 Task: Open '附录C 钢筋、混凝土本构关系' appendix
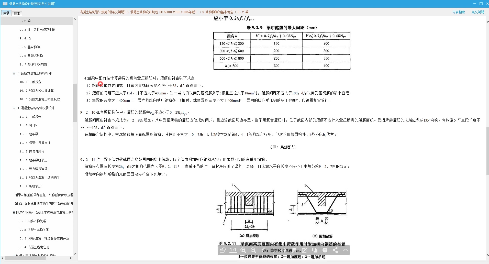point(45,212)
